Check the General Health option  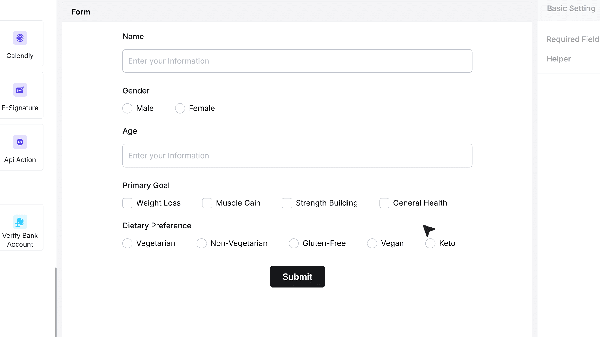[384, 203]
